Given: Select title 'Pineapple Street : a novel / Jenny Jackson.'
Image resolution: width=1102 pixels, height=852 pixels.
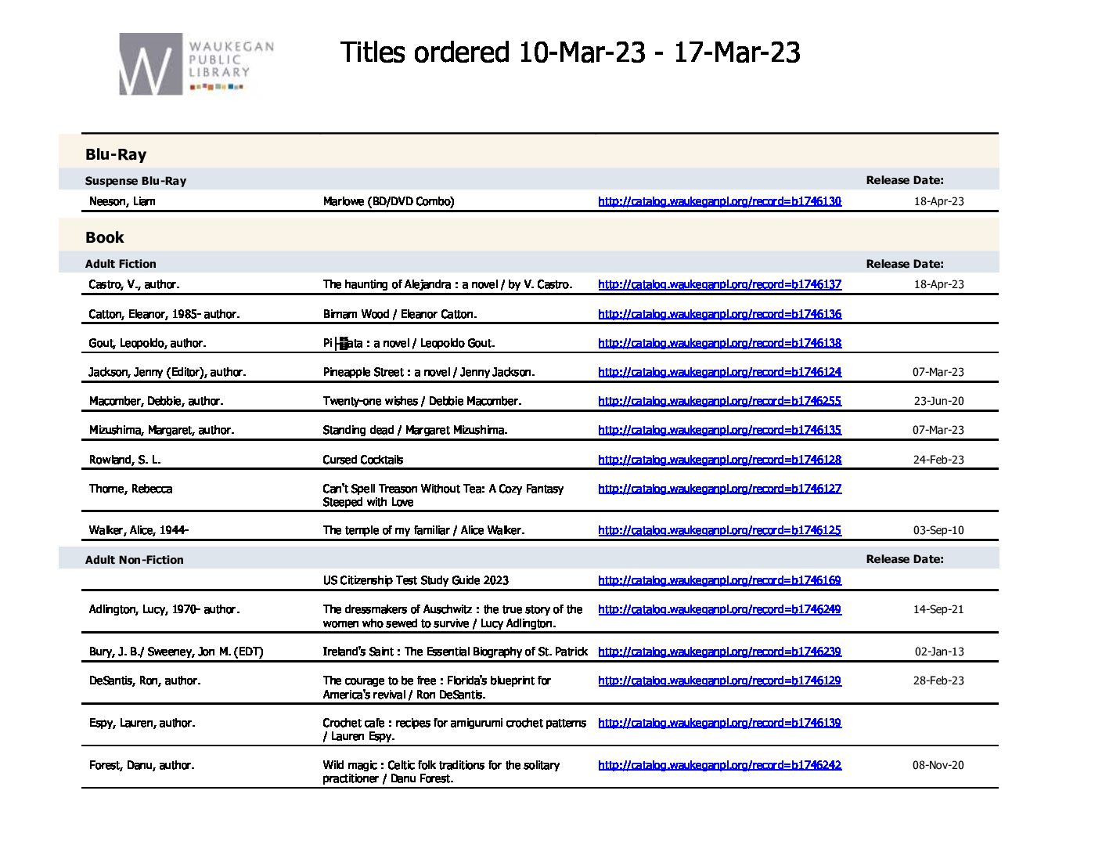Looking at the screenshot, I should coord(429,372).
